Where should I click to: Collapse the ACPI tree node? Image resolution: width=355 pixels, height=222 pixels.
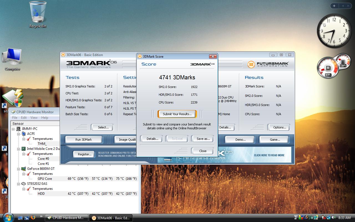(19, 134)
